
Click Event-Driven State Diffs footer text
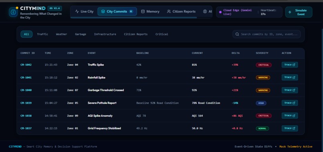pyautogui.click(x=253, y=147)
